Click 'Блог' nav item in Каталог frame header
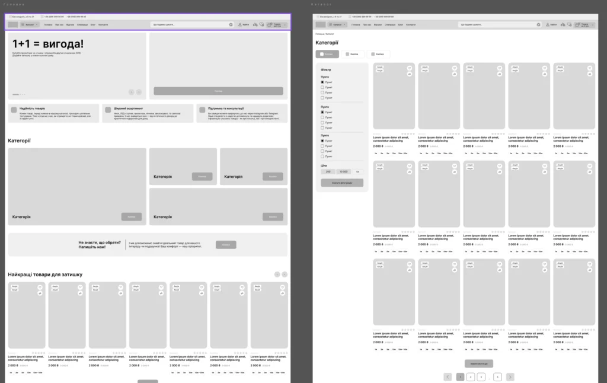The height and width of the screenshot is (383, 607). 401,25
